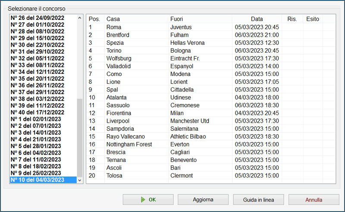Select concorso Nº 8 del 18/02/2023
The image size is (345, 212).
point(44,166)
